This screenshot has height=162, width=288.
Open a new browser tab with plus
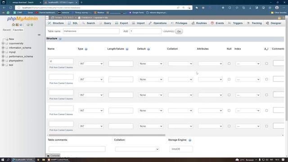(x=81, y=2)
